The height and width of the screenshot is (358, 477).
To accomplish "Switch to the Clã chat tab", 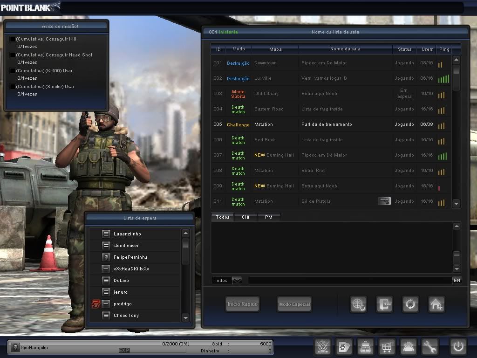I will (245, 217).
